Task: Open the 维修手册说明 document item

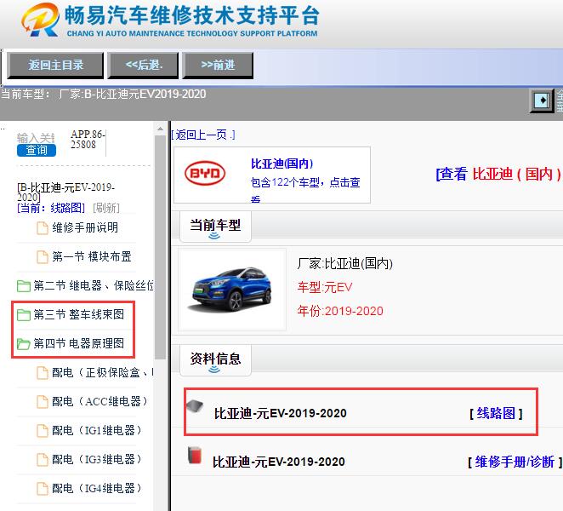Action: click(85, 227)
